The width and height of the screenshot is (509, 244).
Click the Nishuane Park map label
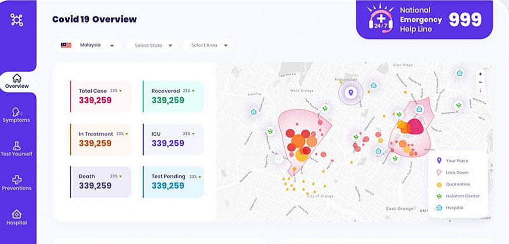tap(346, 79)
